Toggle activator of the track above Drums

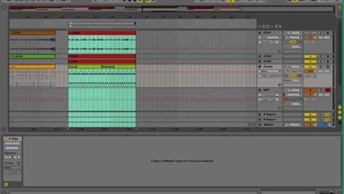pos(310,61)
